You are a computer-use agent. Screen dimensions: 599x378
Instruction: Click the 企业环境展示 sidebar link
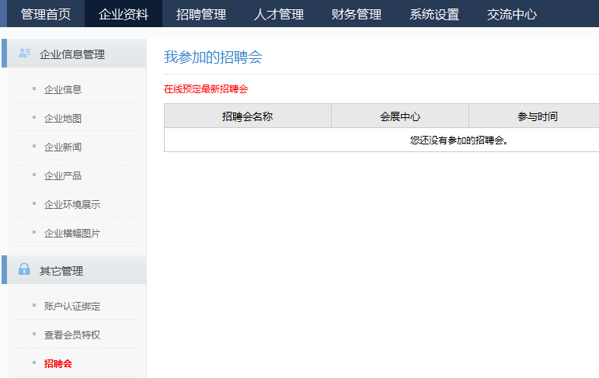point(72,204)
